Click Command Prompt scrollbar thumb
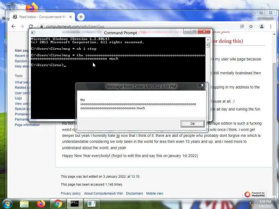This screenshot has width=279, height=209. coord(208,45)
